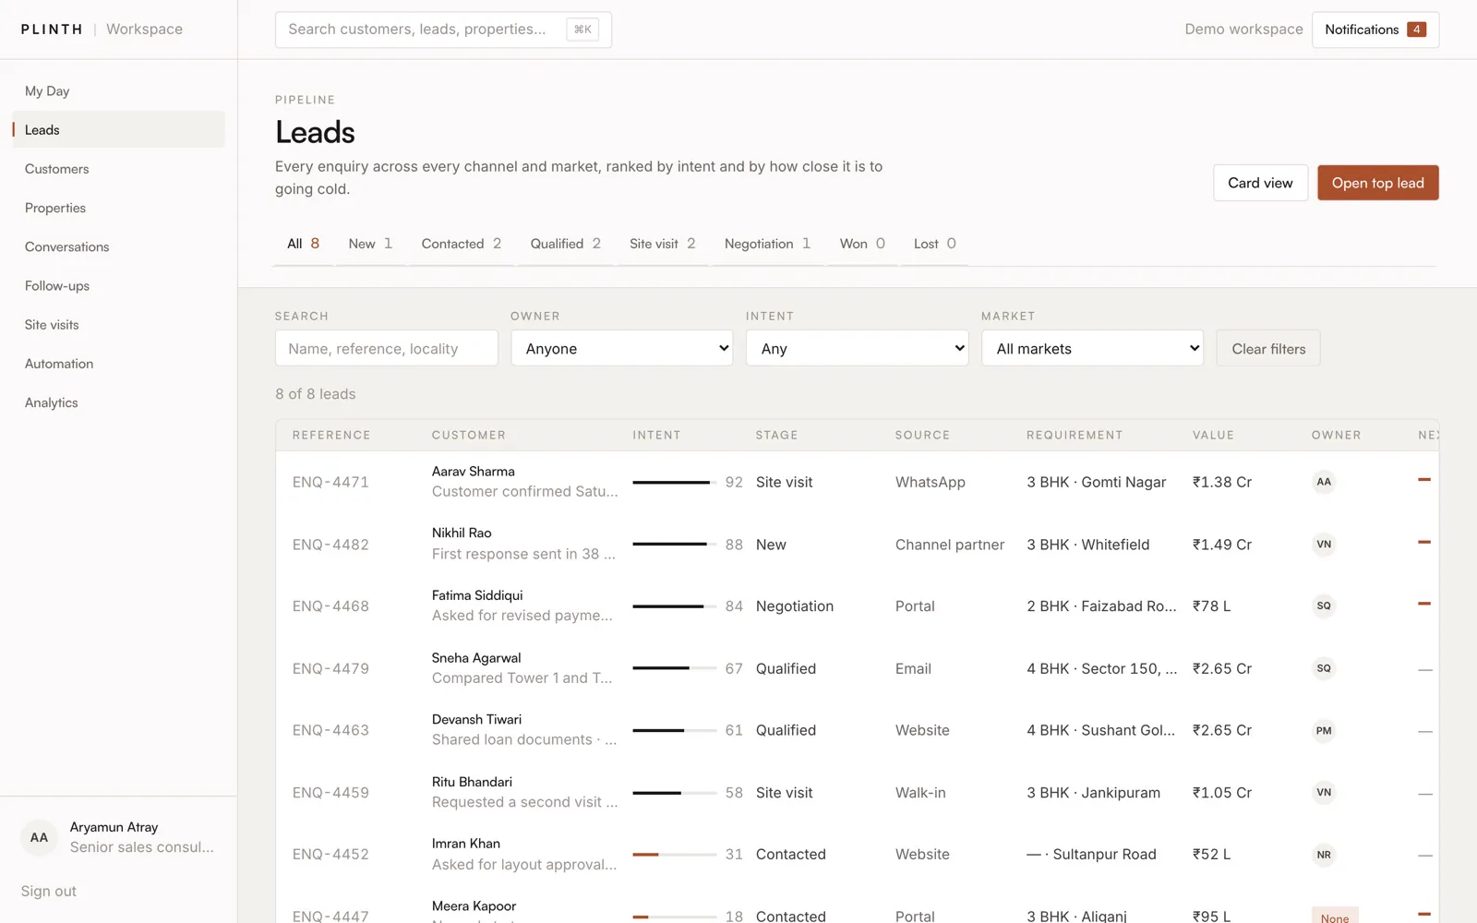This screenshot has width=1477, height=923.
Task: Click the Open top lead button
Action: pos(1377,183)
